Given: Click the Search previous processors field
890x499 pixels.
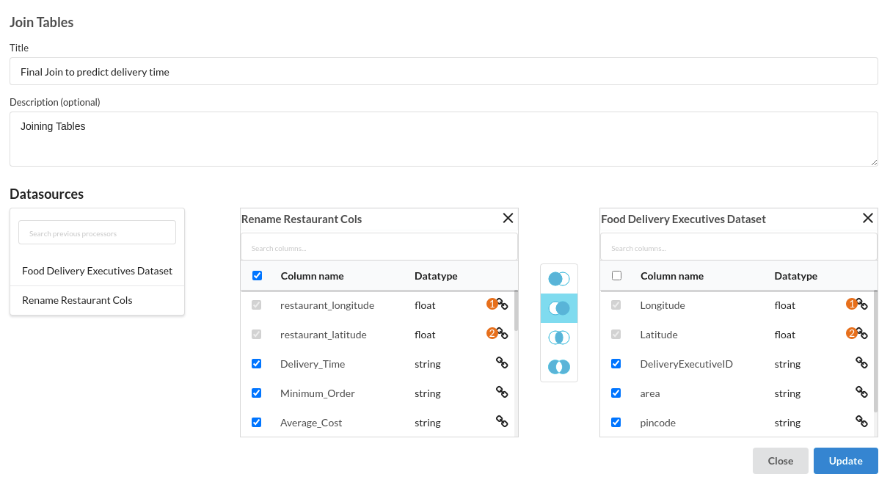Looking at the screenshot, I should 97,233.
